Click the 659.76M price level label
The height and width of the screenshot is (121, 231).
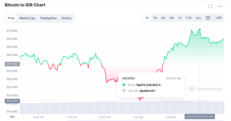pyautogui.click(x=12, y=64)
